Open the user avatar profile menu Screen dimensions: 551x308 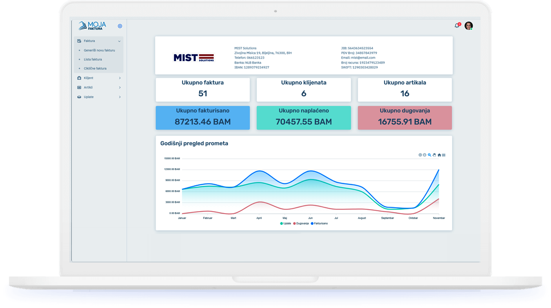point(468,25)
